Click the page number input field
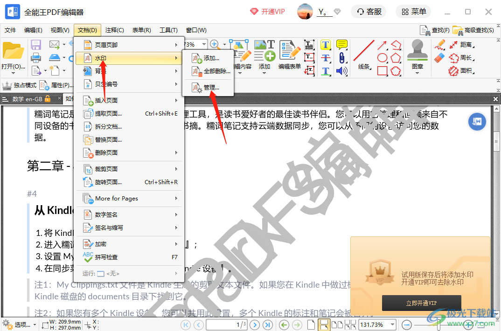Screen dimensions: 501x331 (227, 324)
